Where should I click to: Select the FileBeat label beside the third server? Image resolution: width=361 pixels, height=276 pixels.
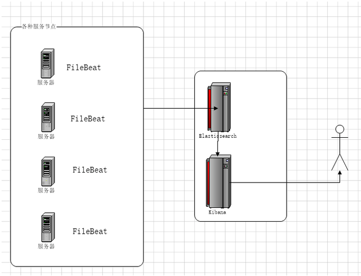pos(90,170)
